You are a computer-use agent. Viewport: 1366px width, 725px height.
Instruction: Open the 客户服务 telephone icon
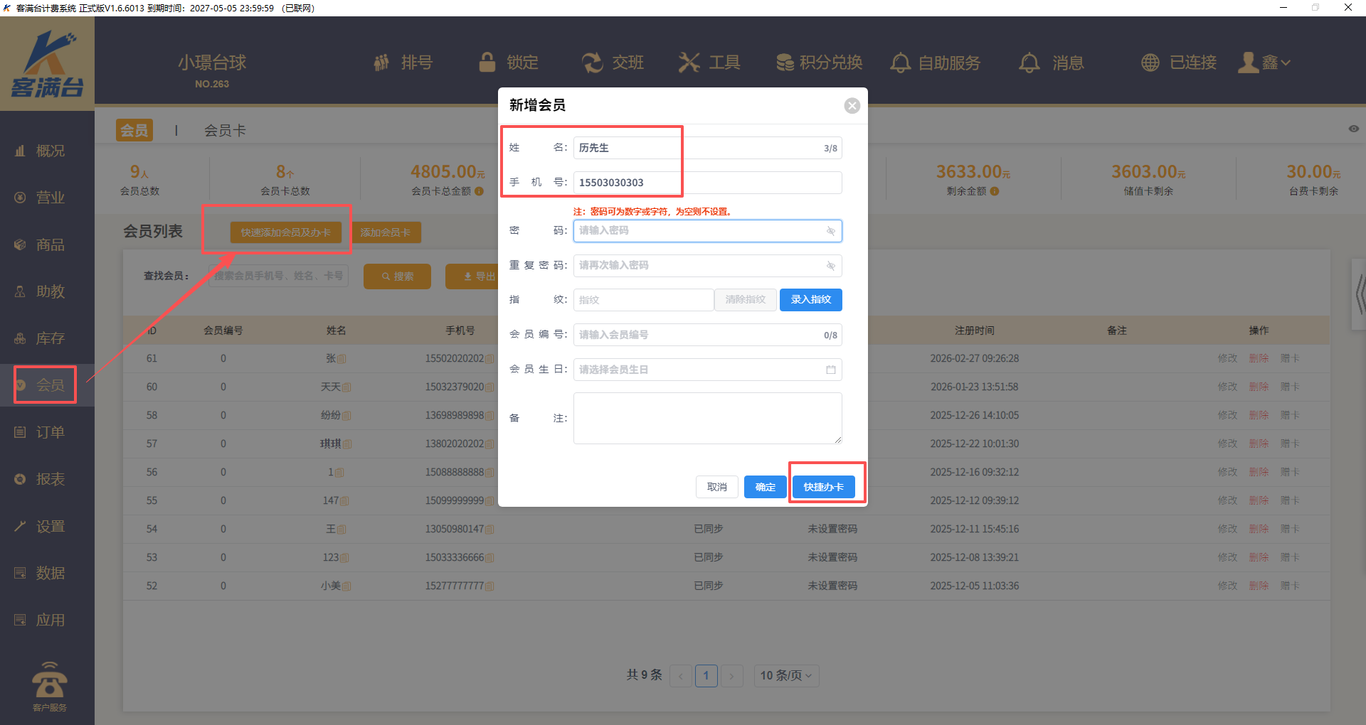[49, 682]
